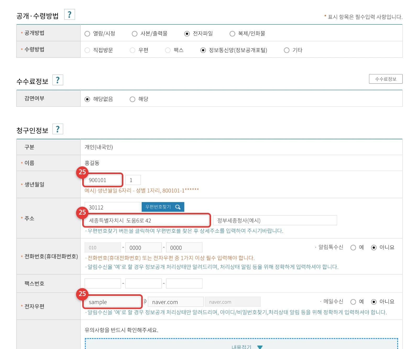419x349 pixels.
Task: Select 전자파일 disclosure method
Action: coord(187,34)
